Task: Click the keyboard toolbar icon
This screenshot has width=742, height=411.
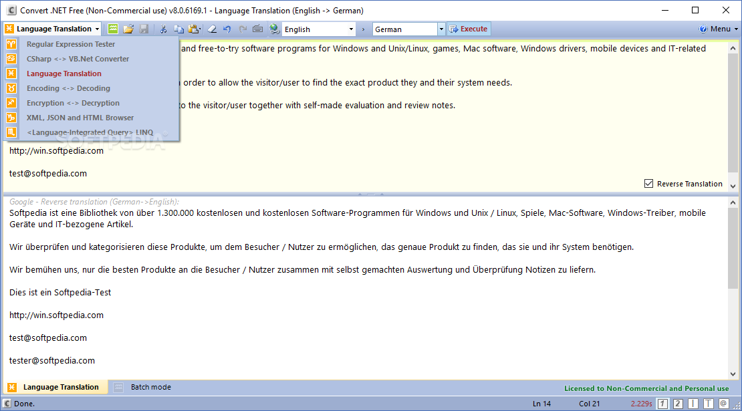Action: 257,29
